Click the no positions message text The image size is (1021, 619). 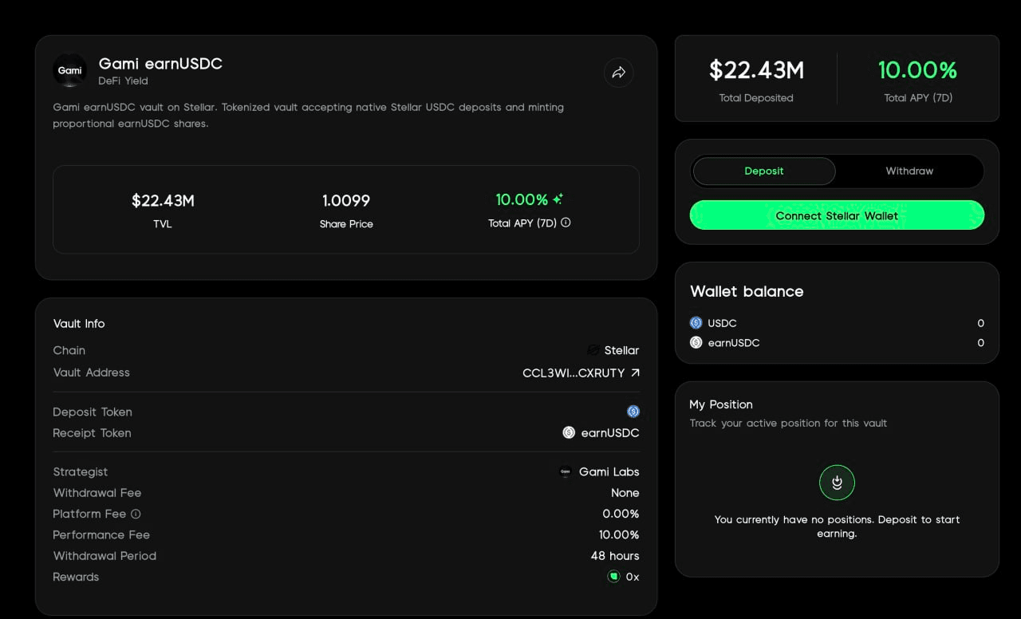(x=837, y=526)
